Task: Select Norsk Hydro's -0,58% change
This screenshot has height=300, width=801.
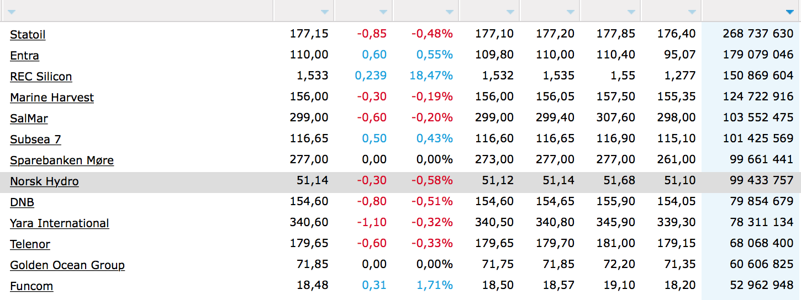Action: point(432,180)
